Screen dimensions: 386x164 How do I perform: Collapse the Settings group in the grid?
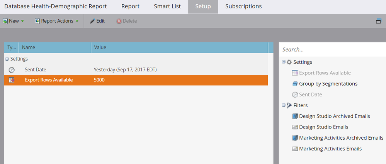[x=7, y=59]
